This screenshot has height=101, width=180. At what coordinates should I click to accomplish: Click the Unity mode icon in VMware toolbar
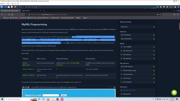(x=18, y=4)
